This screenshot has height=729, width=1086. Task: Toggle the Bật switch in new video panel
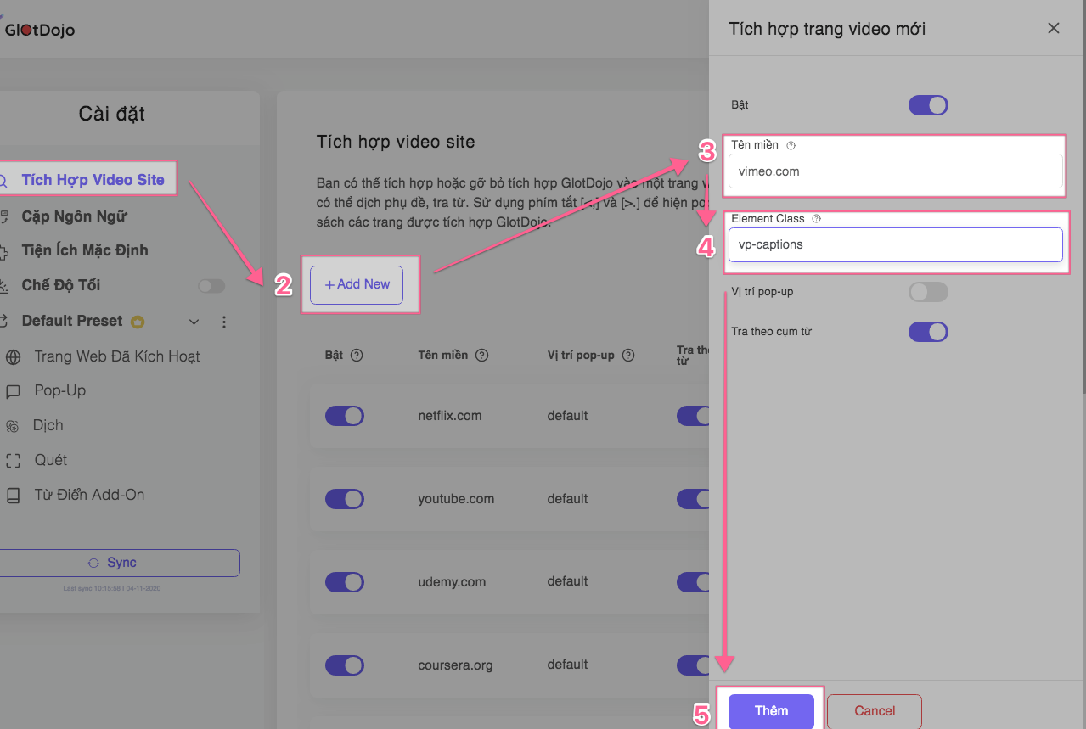(928, 105)
